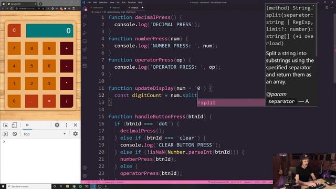Click calculator digit 9 button
Image resolution: width=336 pixels, height=189 pixels.
[x=49, y=48]
